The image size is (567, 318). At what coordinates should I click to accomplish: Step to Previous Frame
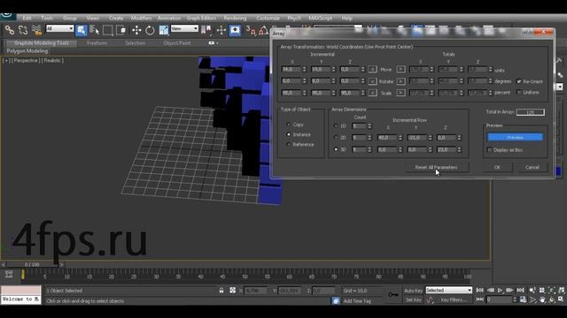(x=491, y=291)
